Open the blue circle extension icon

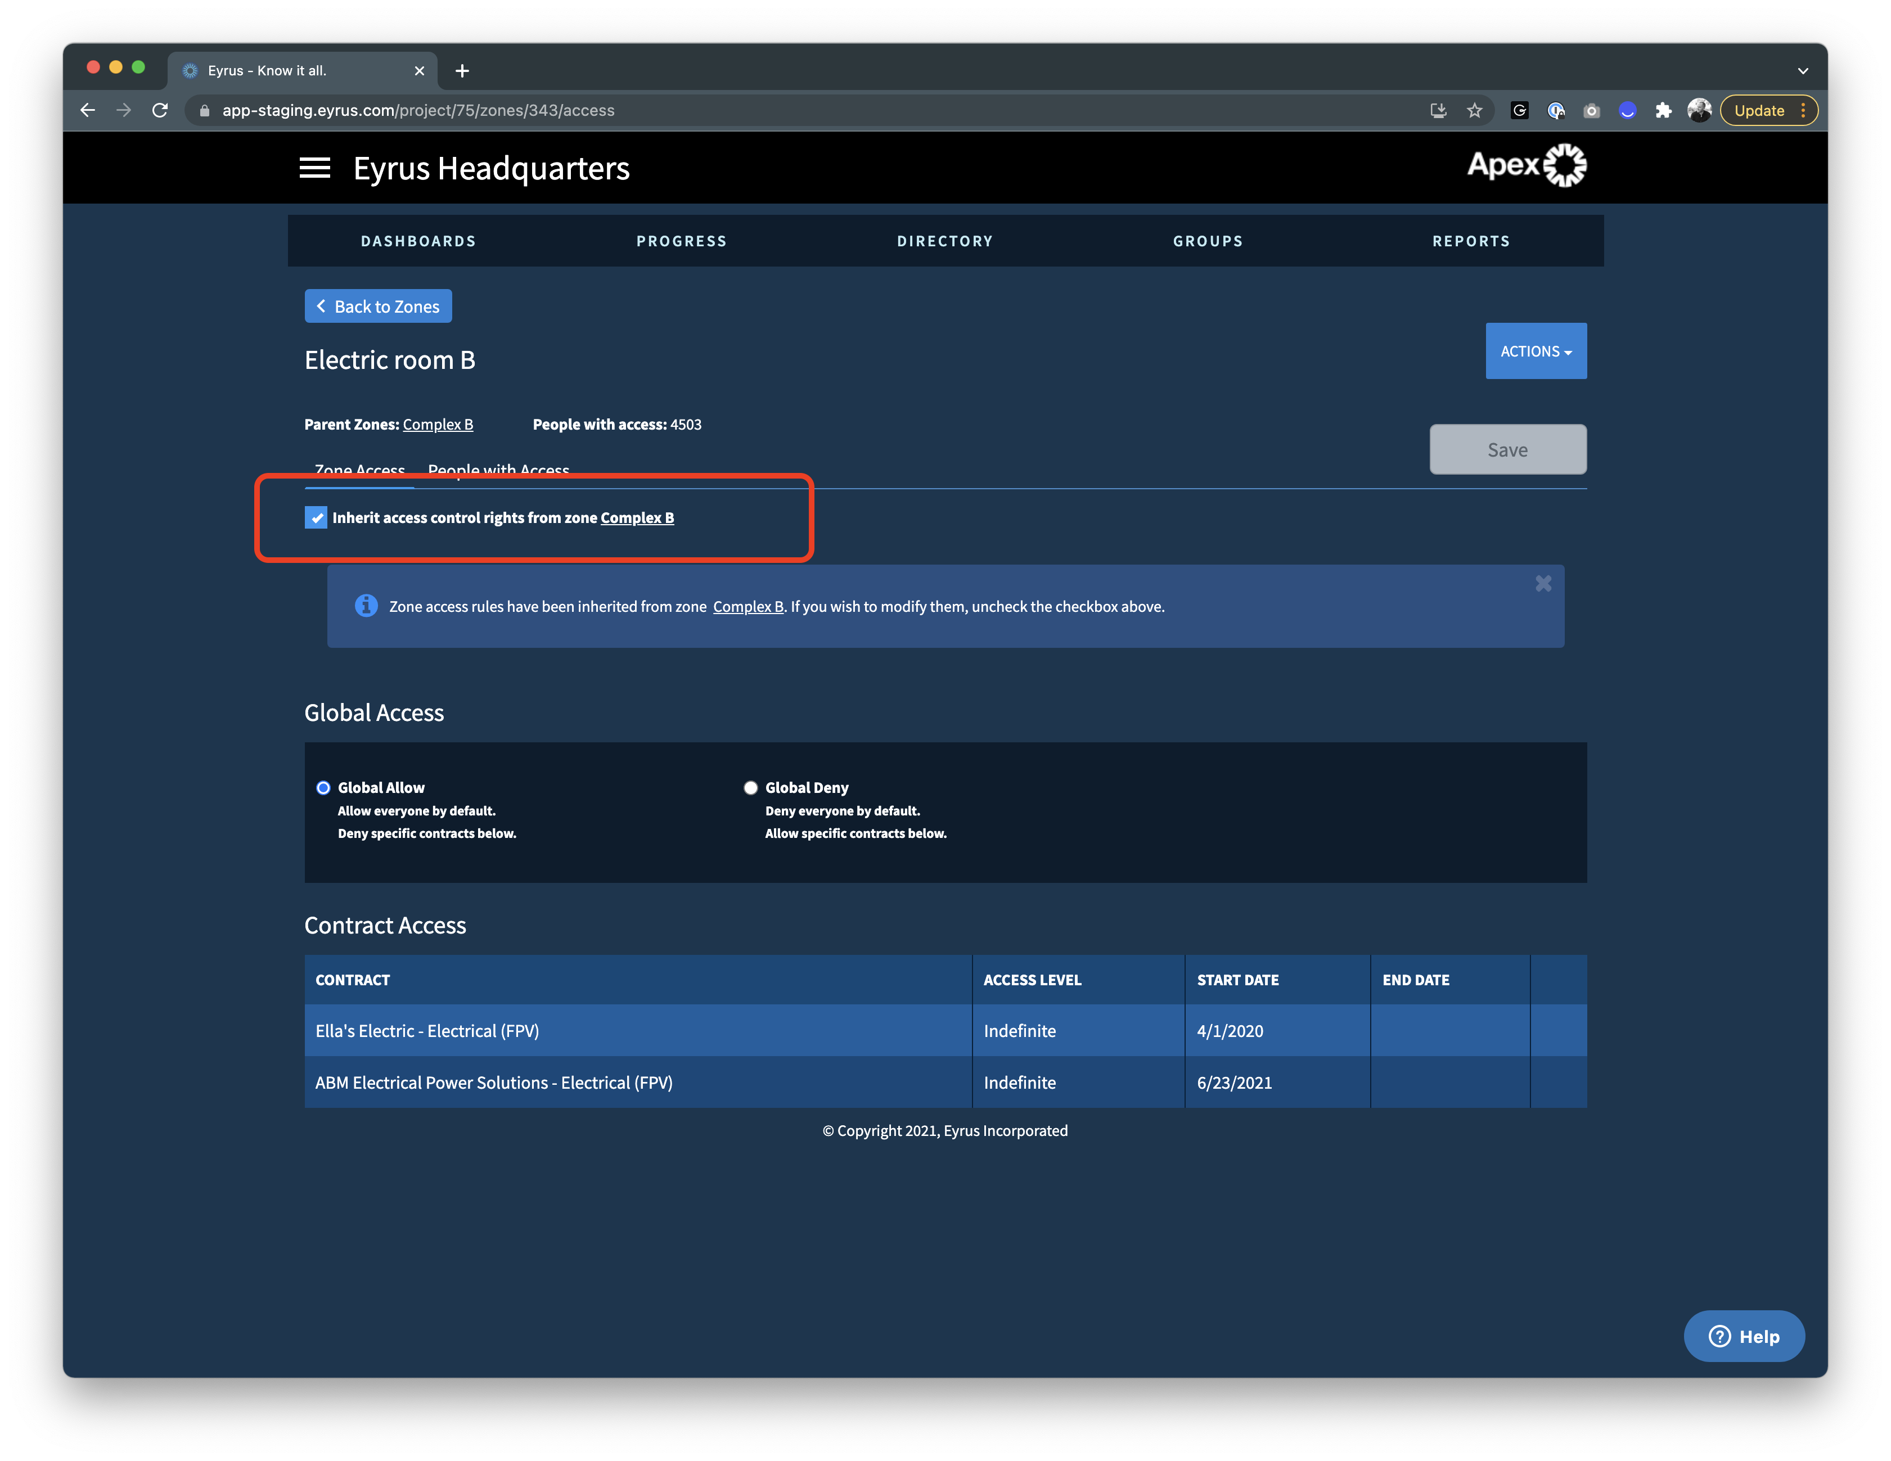point(1628,110)
